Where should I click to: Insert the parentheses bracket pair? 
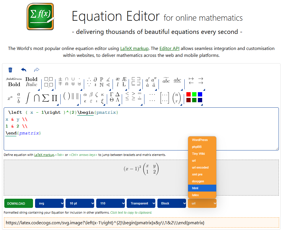coord(67,96)
